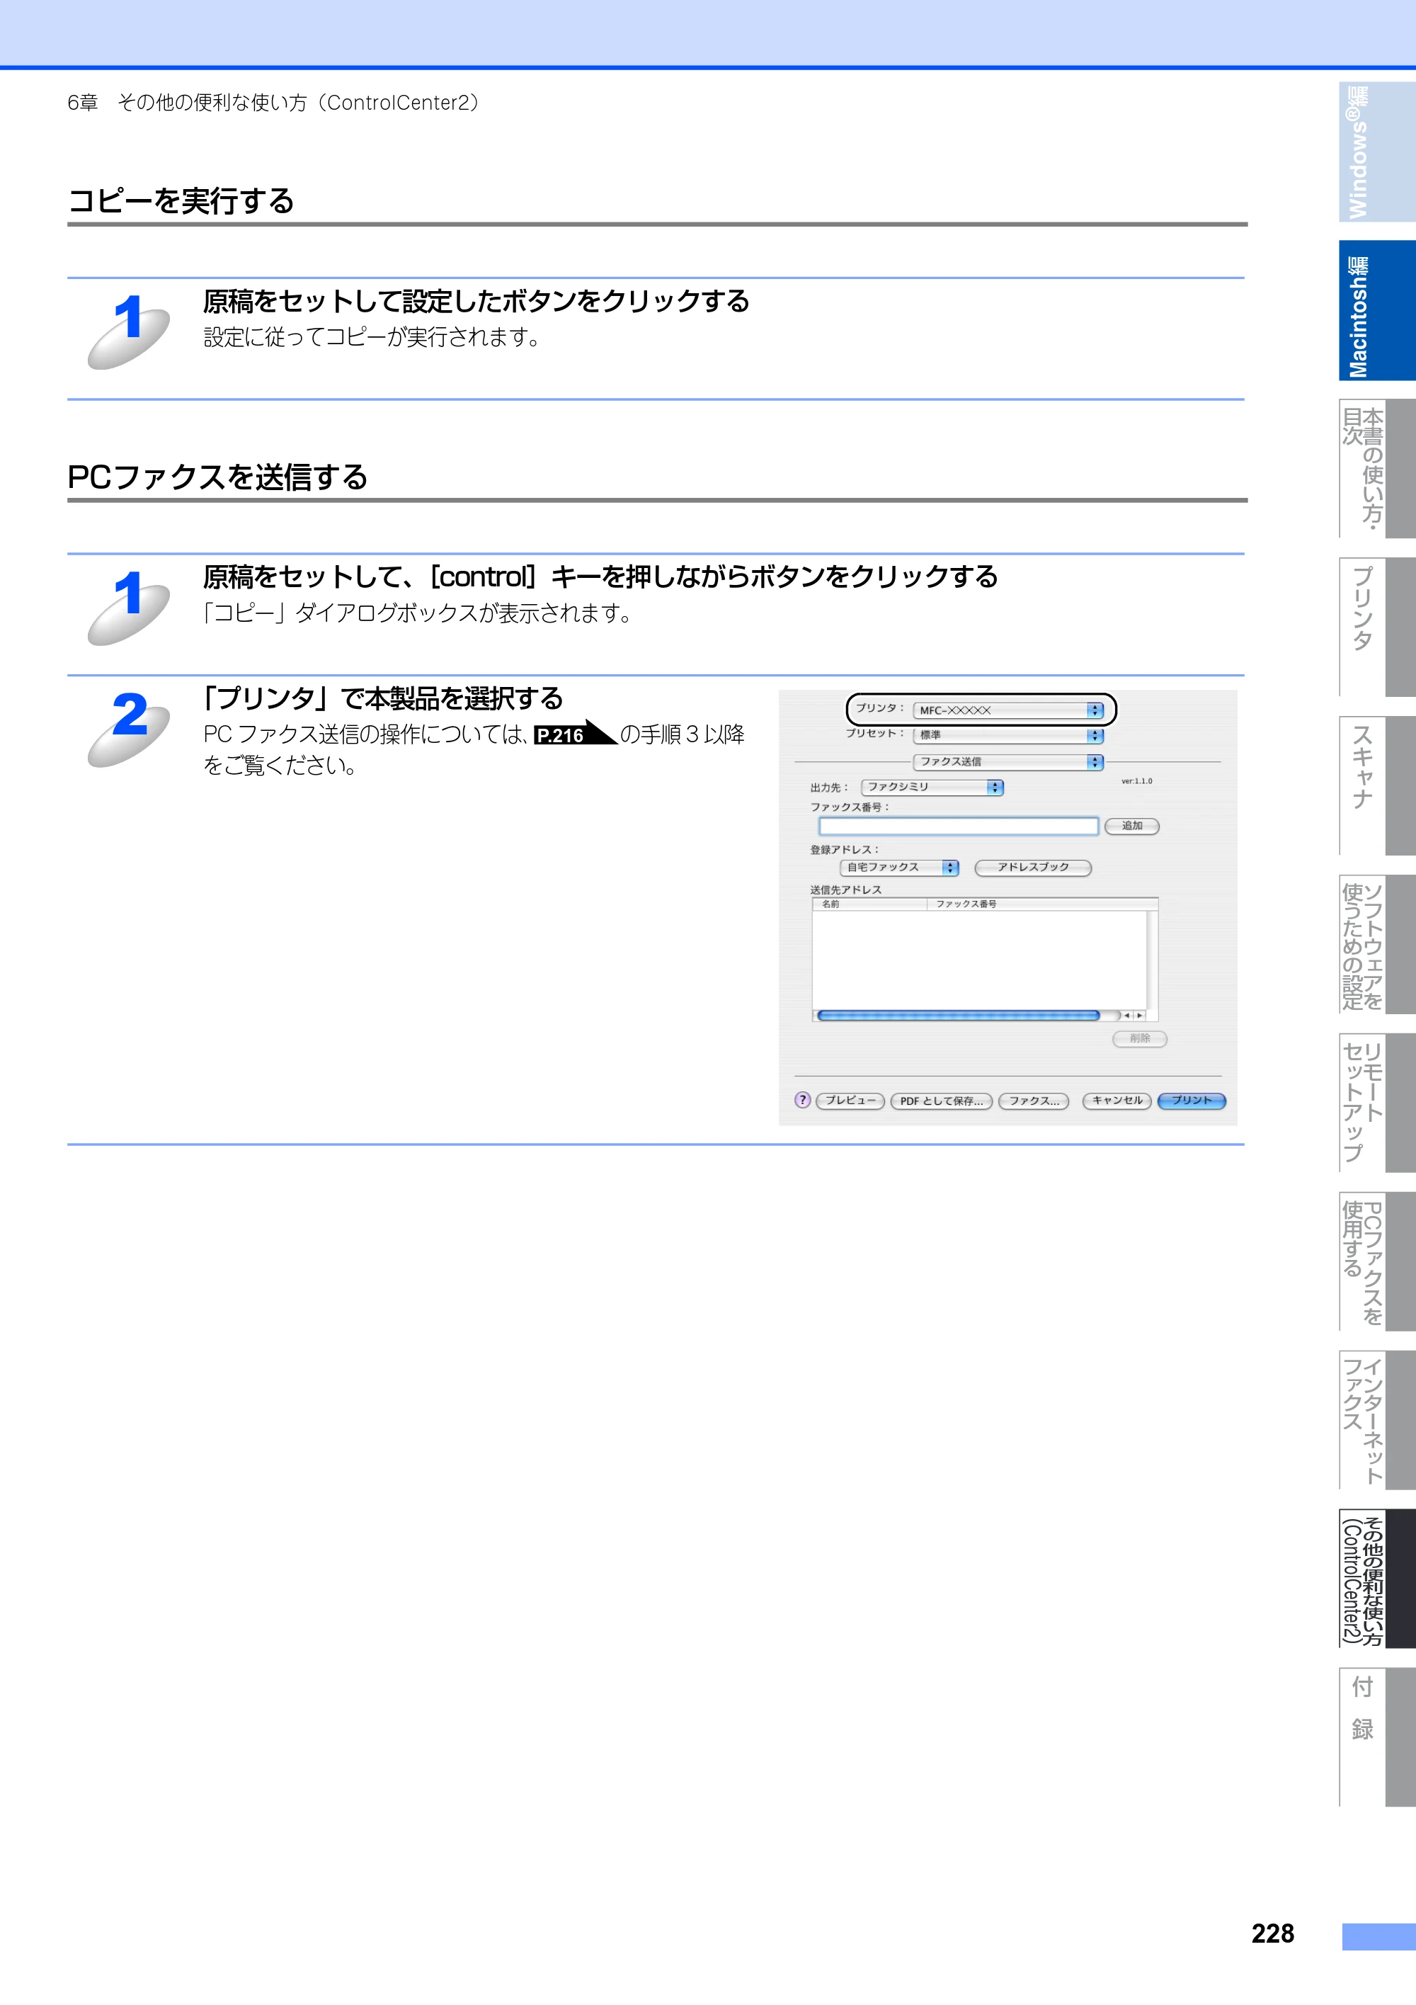The image size is (1416, 2005).
Task: Click the page number 228
Action: (1272, 1933)
